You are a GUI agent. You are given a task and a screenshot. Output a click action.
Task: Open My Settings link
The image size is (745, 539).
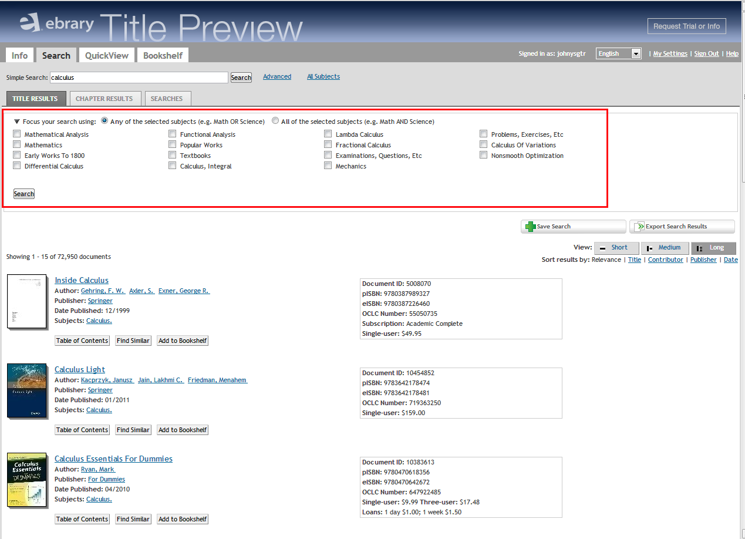(670, 53)
